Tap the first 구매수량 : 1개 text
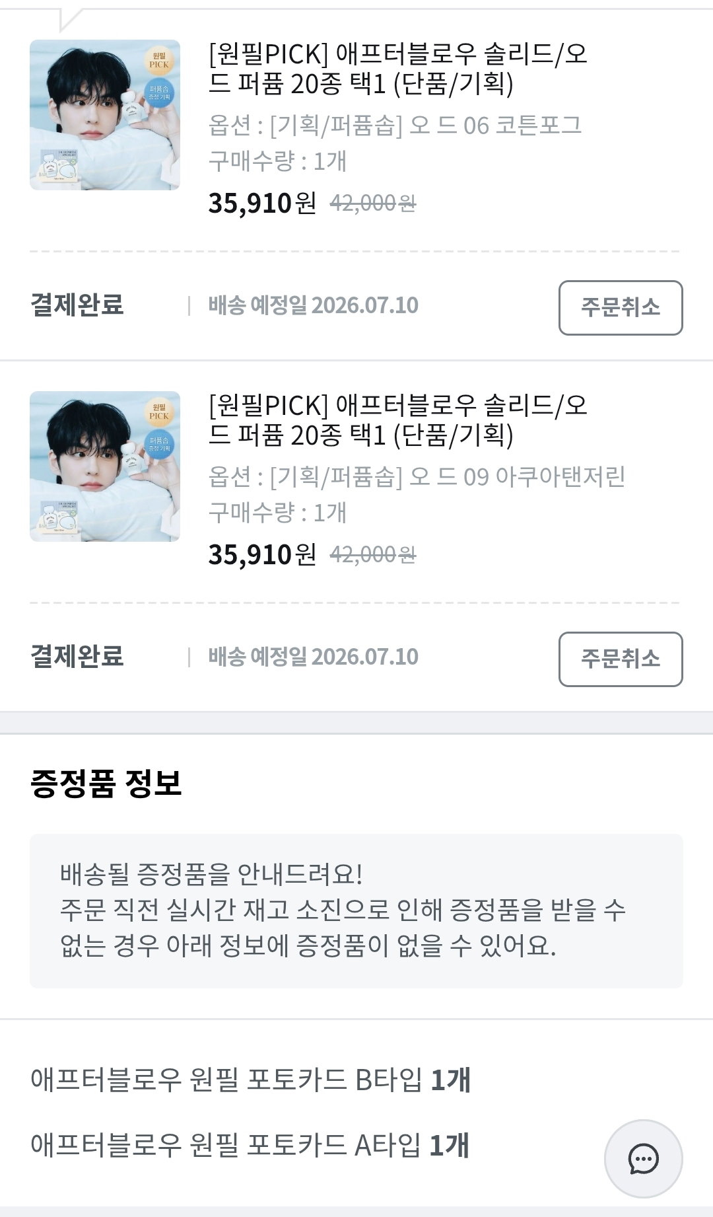 click(277, 161)
